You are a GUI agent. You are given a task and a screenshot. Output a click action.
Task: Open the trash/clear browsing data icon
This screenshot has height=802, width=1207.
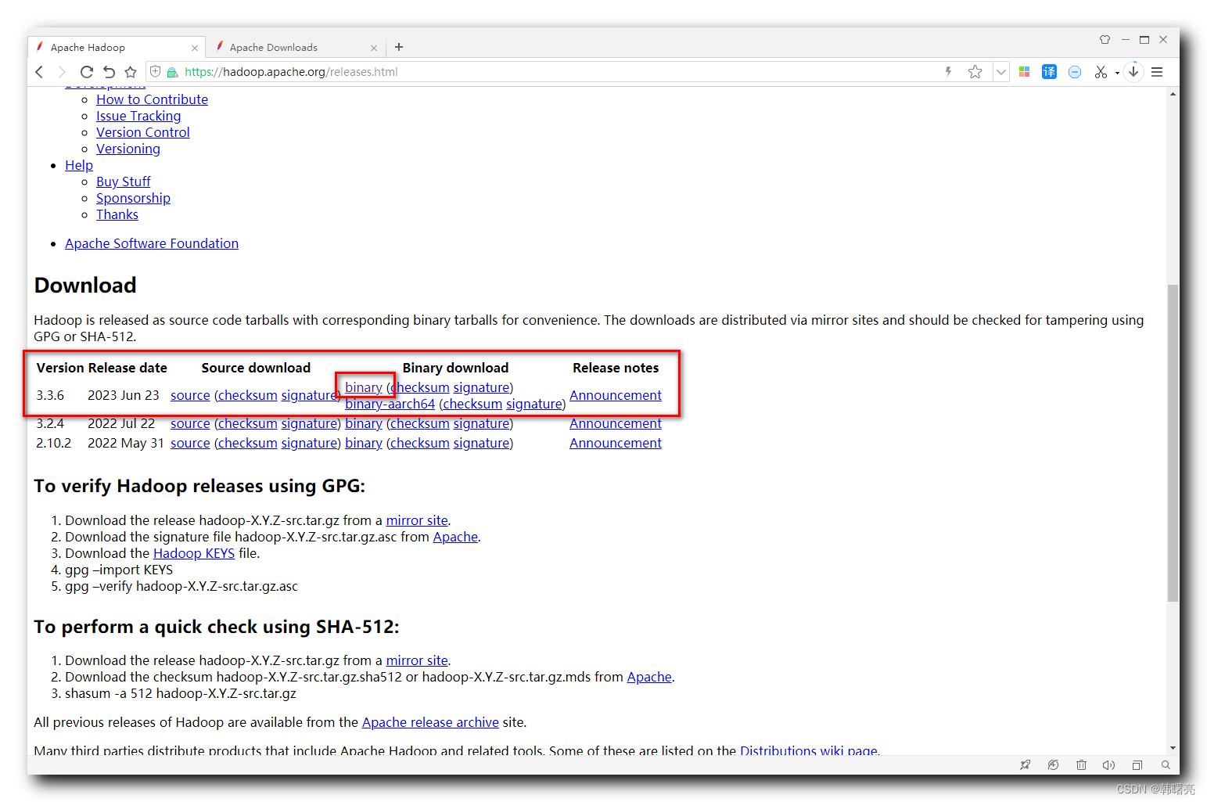(1081, 764)
